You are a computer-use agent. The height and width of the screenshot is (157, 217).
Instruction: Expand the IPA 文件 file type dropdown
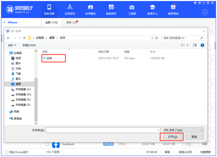[183, 130]
